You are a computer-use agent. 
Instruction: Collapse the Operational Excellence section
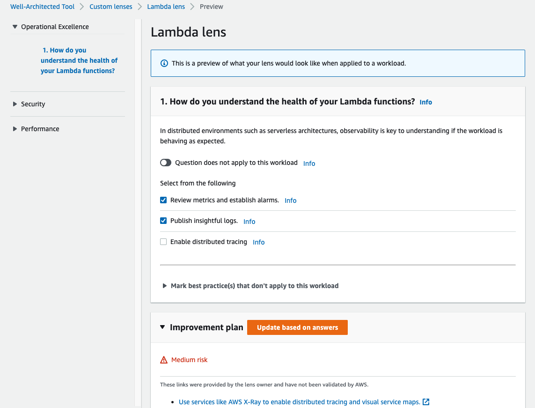point(15,27)
